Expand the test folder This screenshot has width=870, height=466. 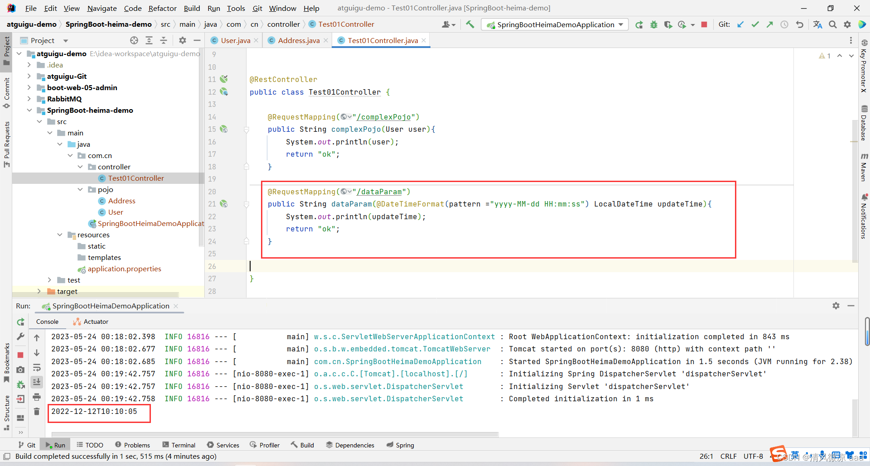pos(49,280)
